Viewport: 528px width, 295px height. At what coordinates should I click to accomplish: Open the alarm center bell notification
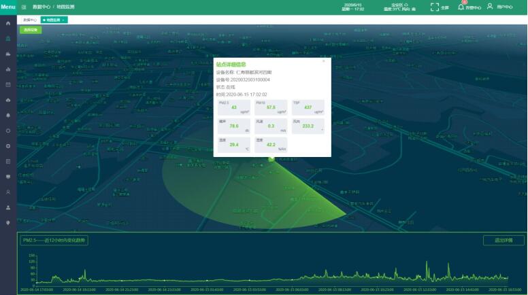pyautogui.click(x=461, y=7)
